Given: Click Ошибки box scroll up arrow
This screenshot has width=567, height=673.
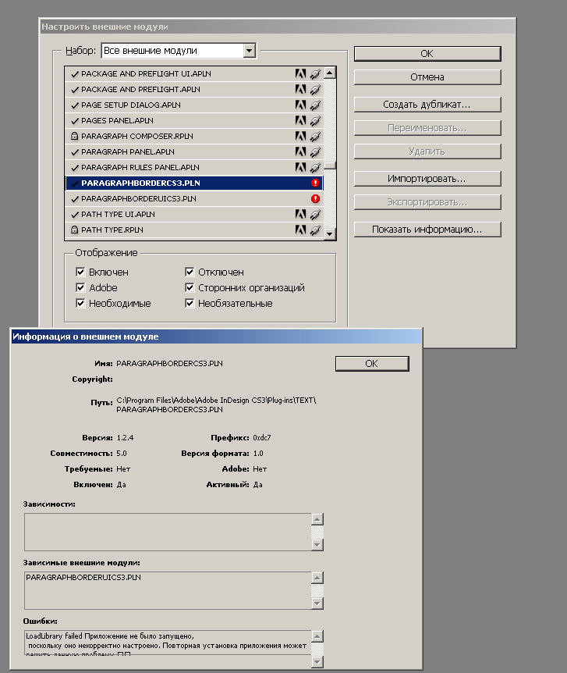Looking at the screenshot, I should click(x=317, y=636).
